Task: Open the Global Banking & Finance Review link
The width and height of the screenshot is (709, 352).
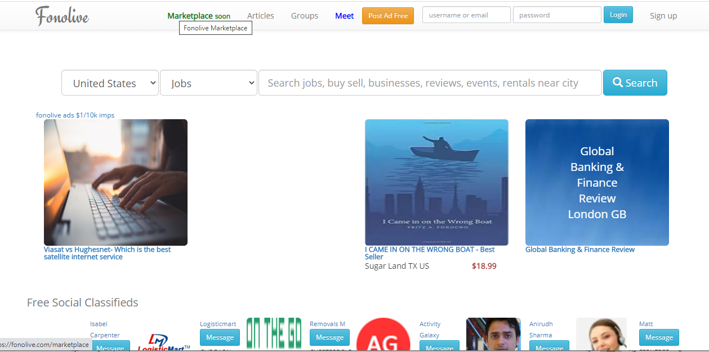Action: [580, 250]
